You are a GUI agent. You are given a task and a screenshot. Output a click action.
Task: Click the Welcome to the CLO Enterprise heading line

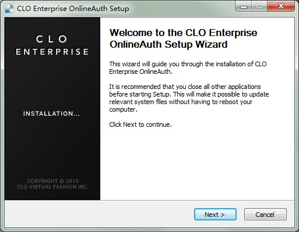coord(184,33)
